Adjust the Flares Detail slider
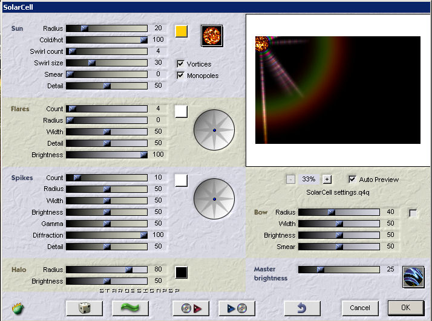 tap(106, 143)
